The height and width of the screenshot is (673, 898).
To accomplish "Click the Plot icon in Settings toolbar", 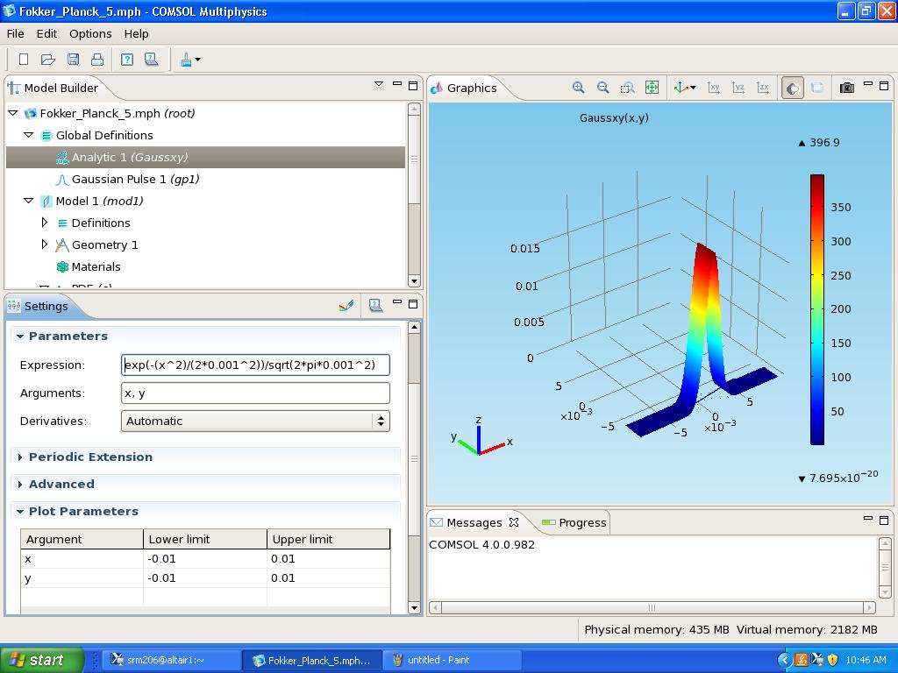I will 346,306.
